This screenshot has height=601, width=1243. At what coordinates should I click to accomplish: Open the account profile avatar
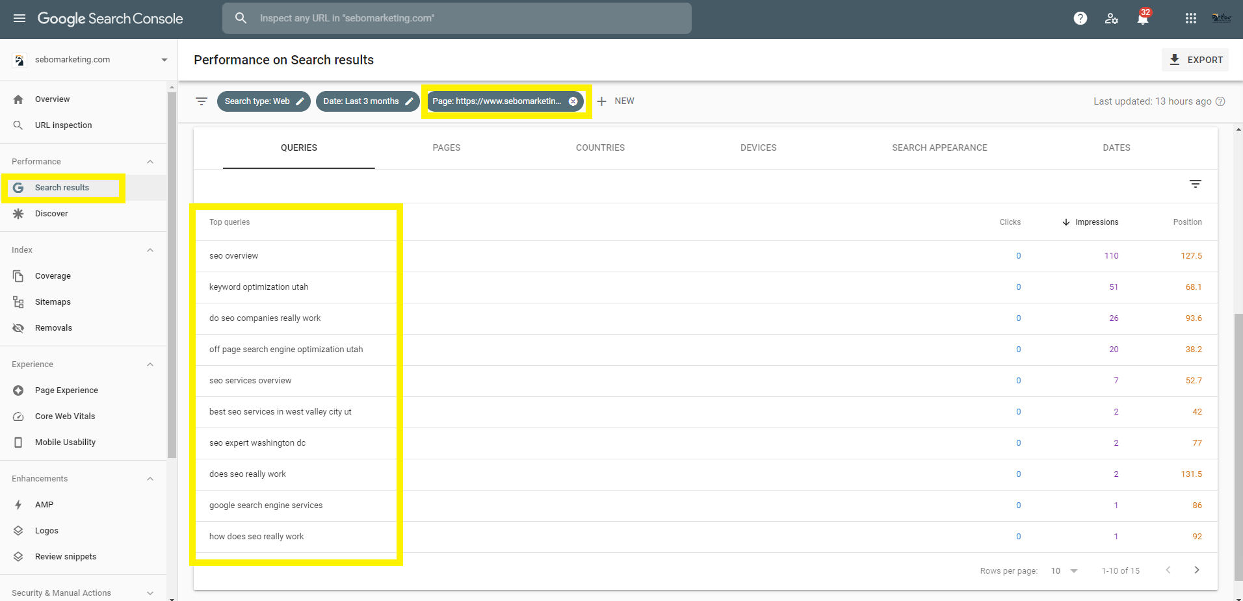1222,18
